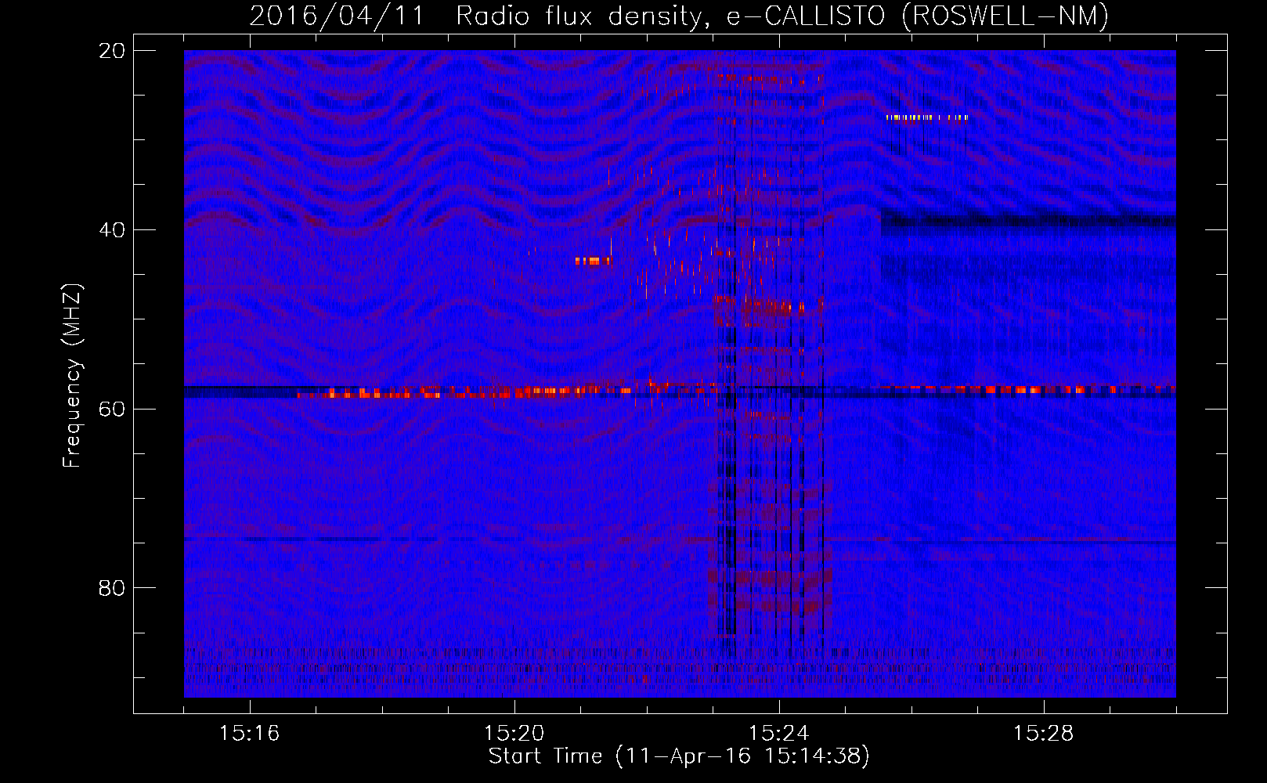Select the 15:16 time axis label
The height and width of the screenshot is (783, 1267).
pyautogui.click(x=249, y=734)
